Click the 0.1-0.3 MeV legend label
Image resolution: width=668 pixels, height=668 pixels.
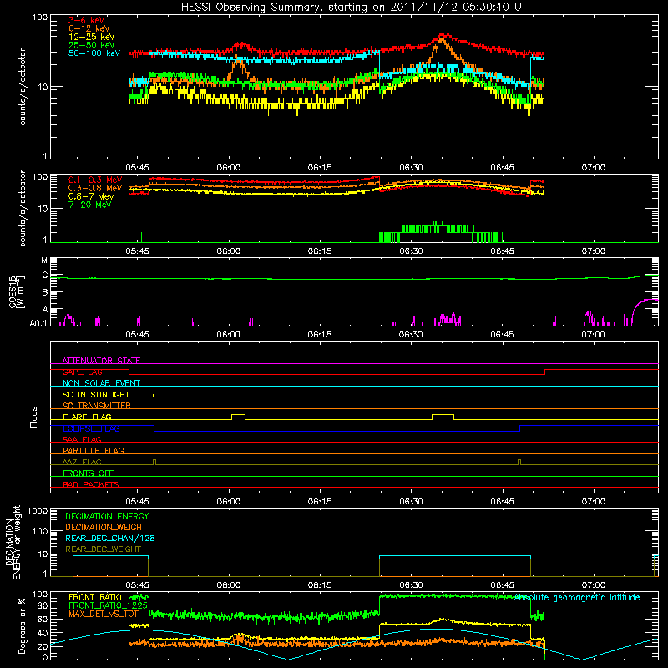[95, 180]
